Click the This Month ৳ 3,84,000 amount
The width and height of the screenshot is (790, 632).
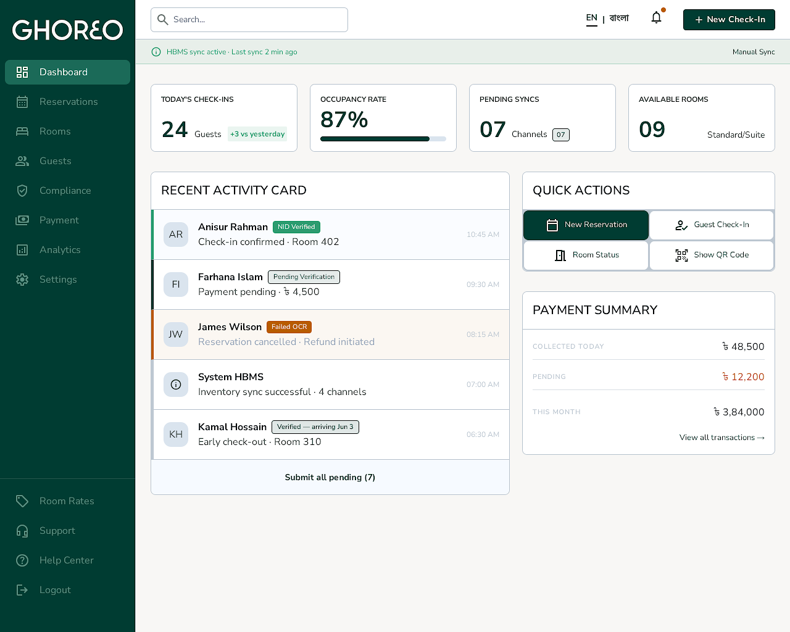click(739, 412)
